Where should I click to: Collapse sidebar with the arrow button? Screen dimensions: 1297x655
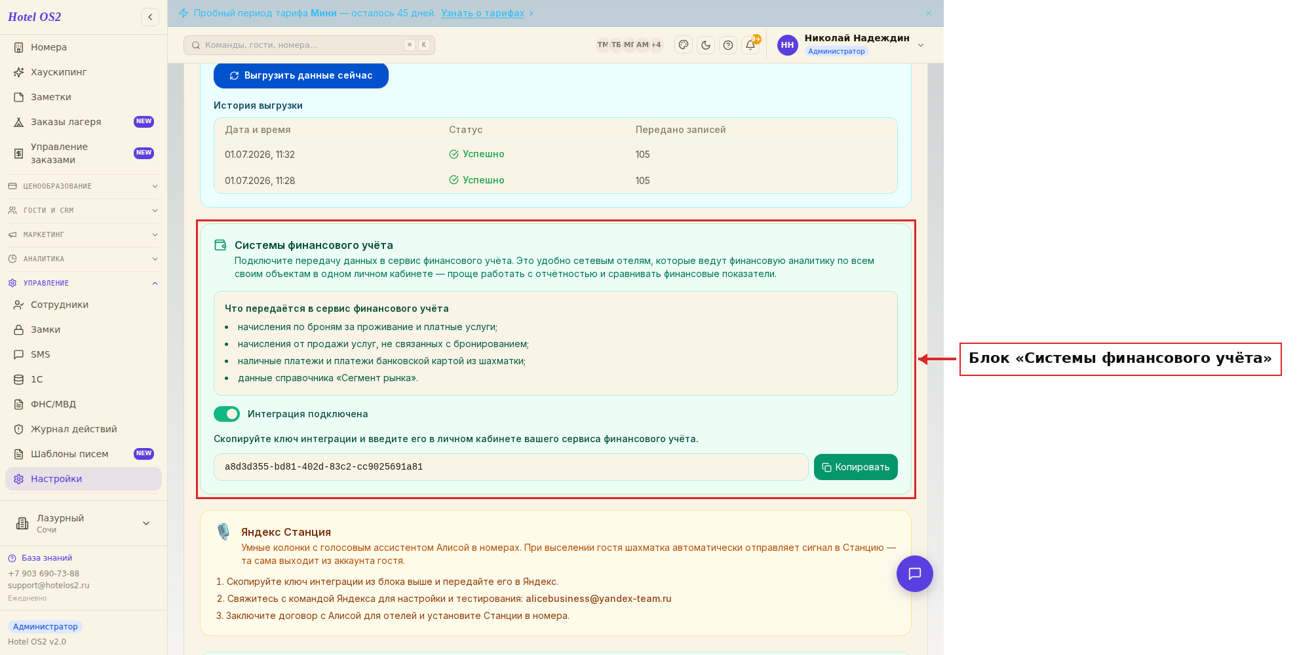pos(150,17)
